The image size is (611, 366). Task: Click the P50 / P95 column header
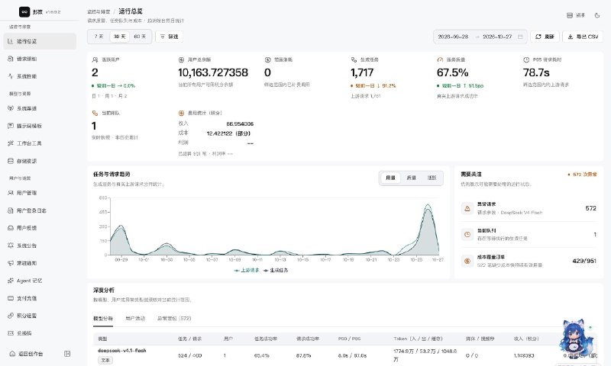349,339
